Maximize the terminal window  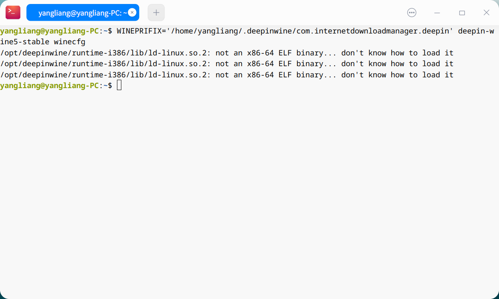[x=462, y=13]
